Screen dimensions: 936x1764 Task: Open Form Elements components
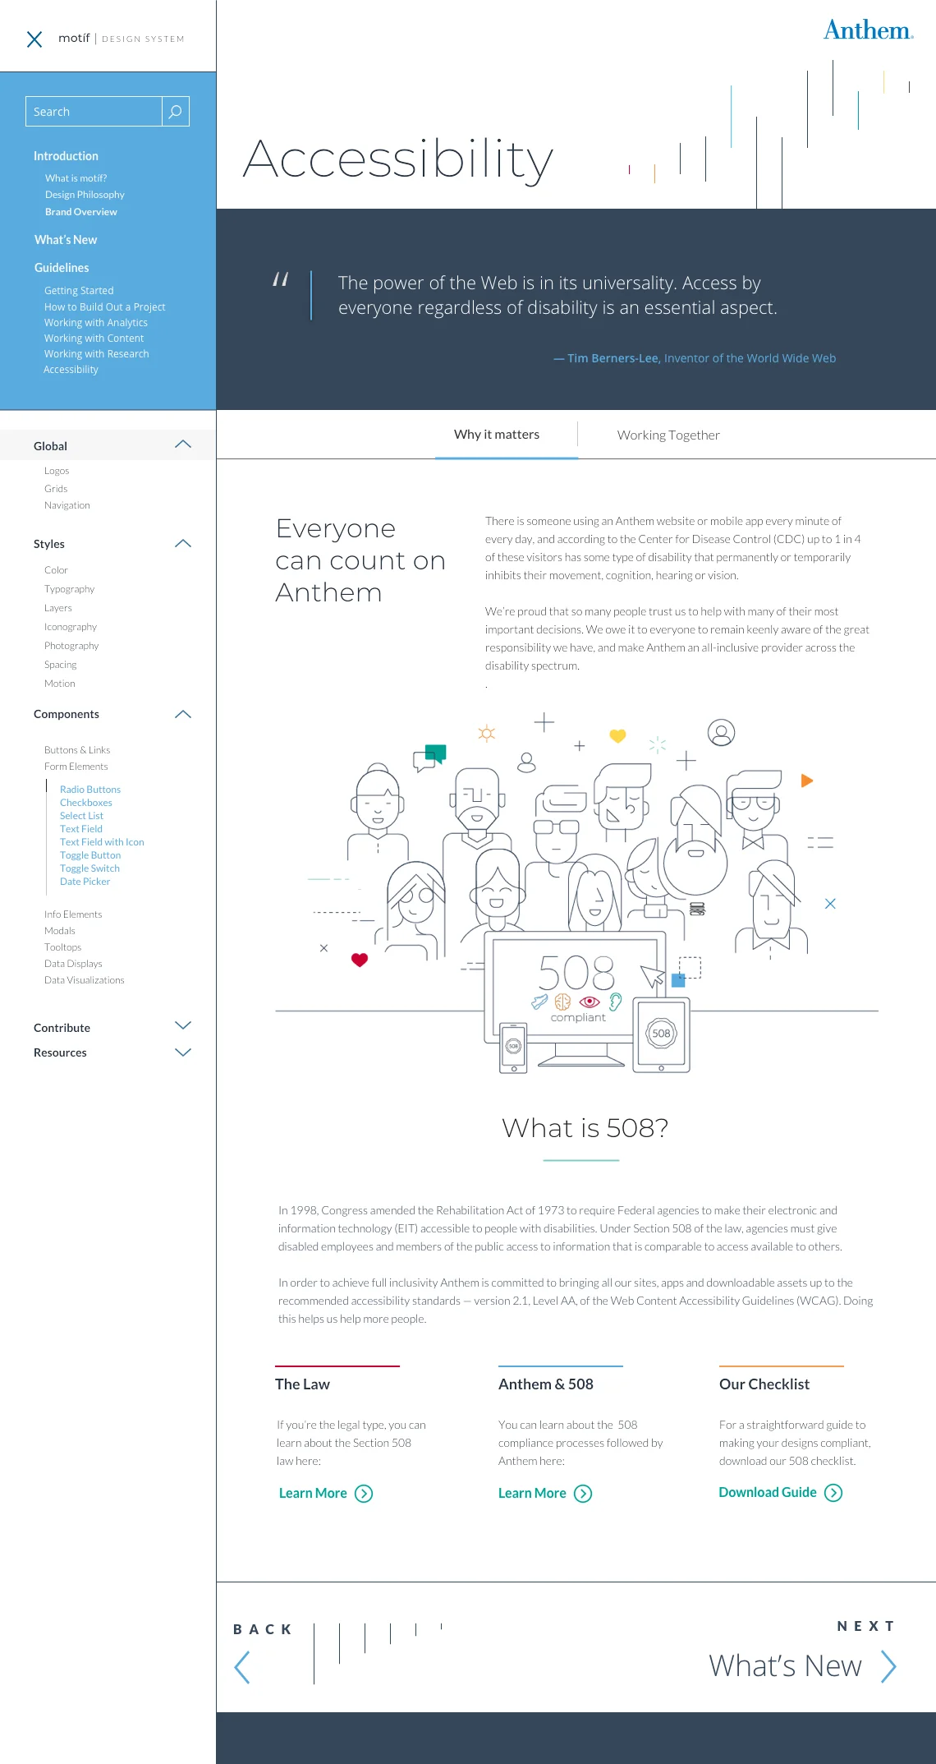[x=76, y=767]
